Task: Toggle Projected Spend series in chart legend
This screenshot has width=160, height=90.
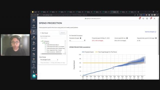Action: (x=88, y=52)
